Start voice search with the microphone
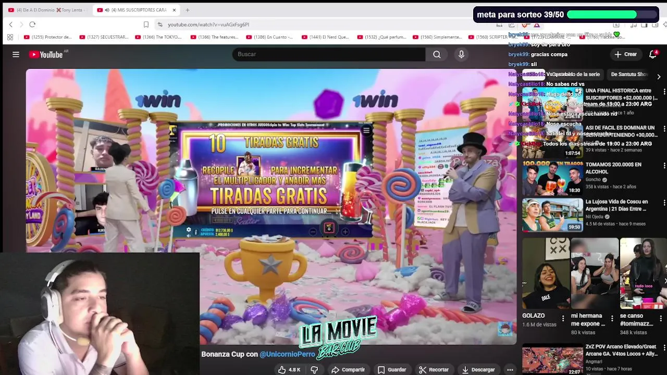 (x=461, y=54)
